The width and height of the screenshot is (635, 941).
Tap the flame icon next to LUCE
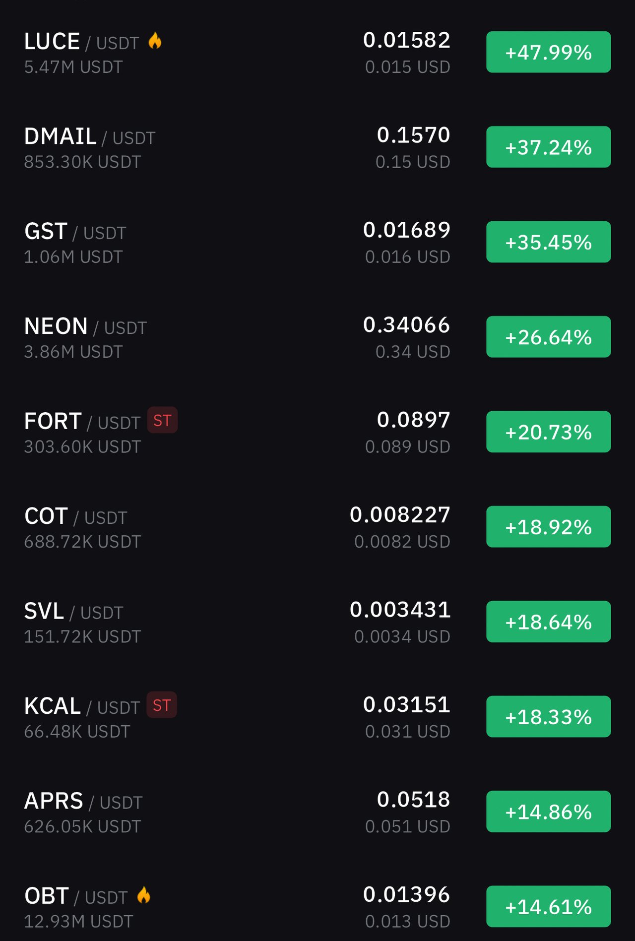[x=155, y=41]
